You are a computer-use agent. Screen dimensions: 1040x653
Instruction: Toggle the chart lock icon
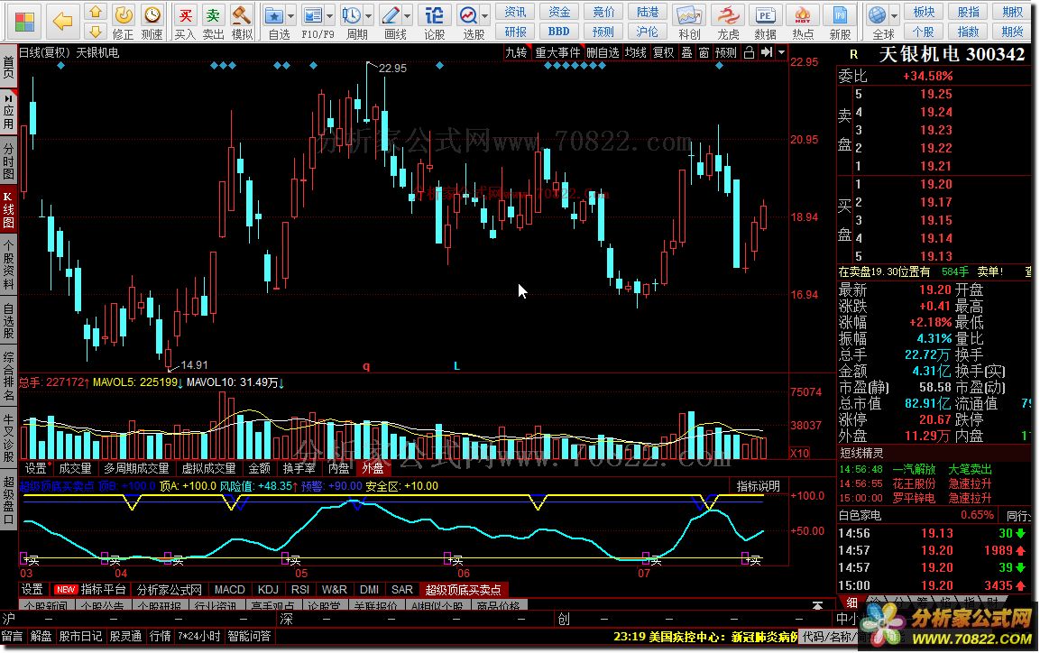pyautogui.click(x=749, y=52)
